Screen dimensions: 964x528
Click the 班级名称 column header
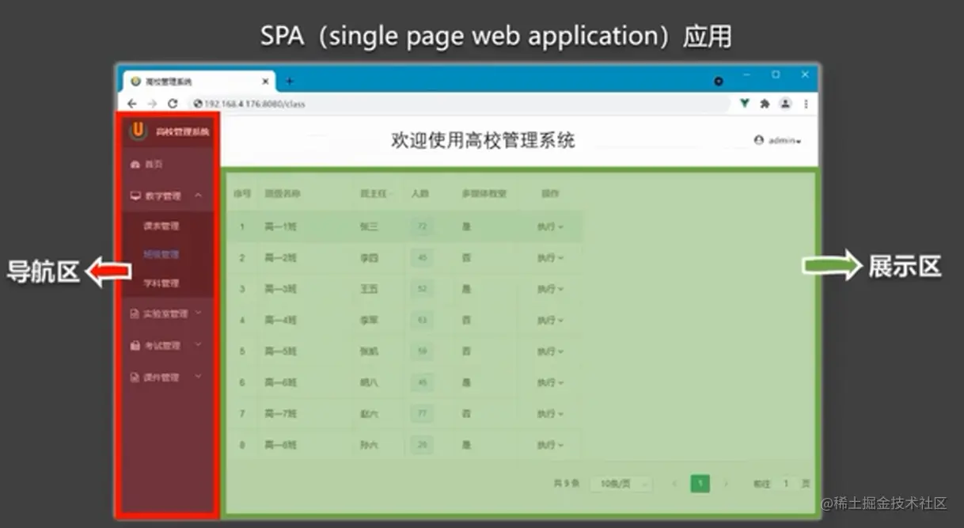pyautogui.click(x=283, y=193)
